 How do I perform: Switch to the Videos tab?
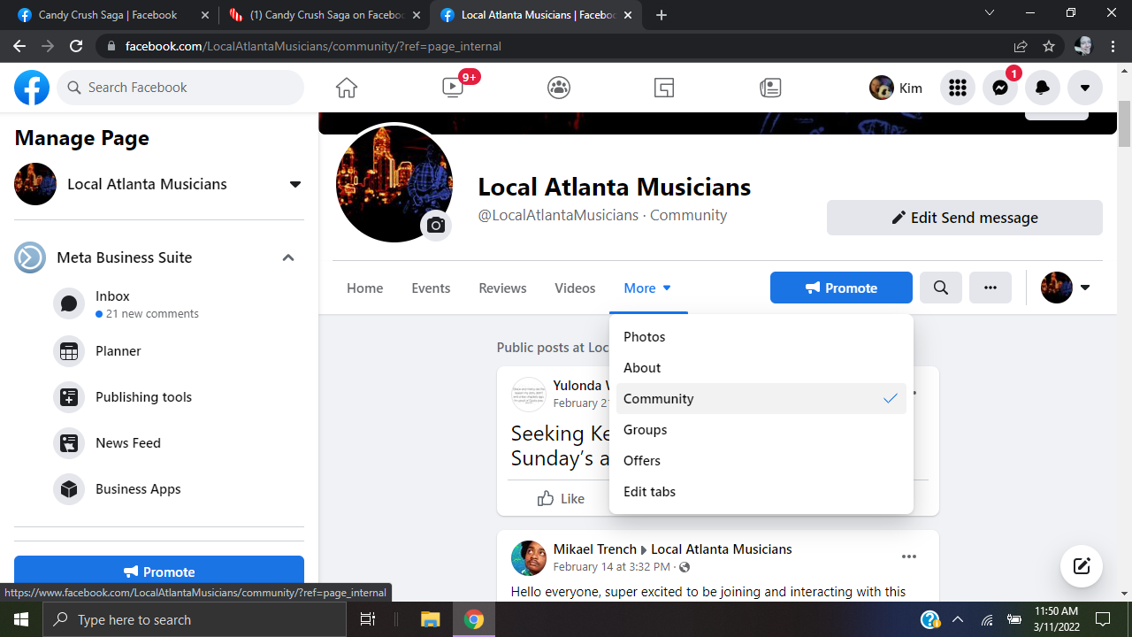(x=575, y=288)
